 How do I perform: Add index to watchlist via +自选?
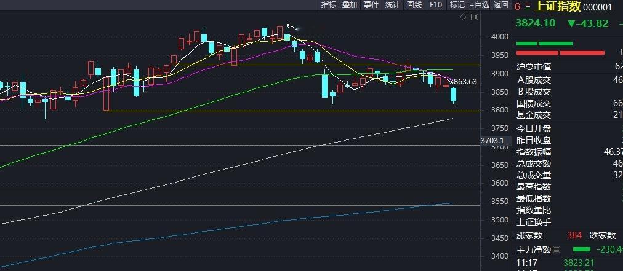point(480,5)
